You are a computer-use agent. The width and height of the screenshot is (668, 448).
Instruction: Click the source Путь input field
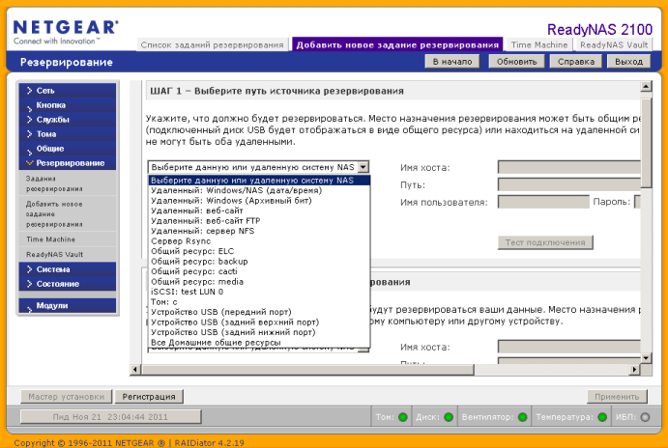pos(568,184)
